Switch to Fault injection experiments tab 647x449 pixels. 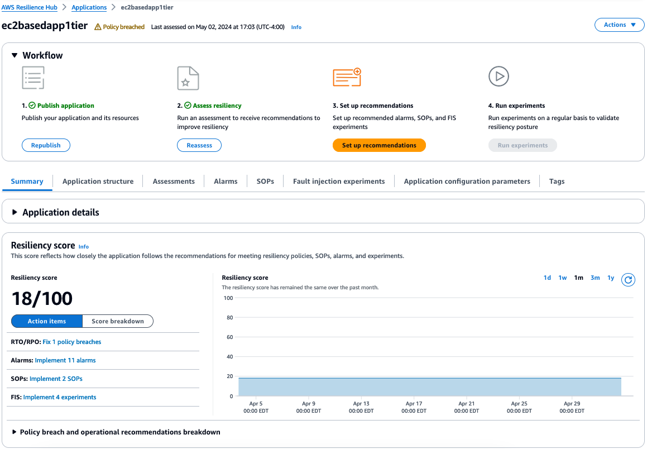tap(339, 181)
